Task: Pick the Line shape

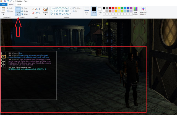Action: 52,8
